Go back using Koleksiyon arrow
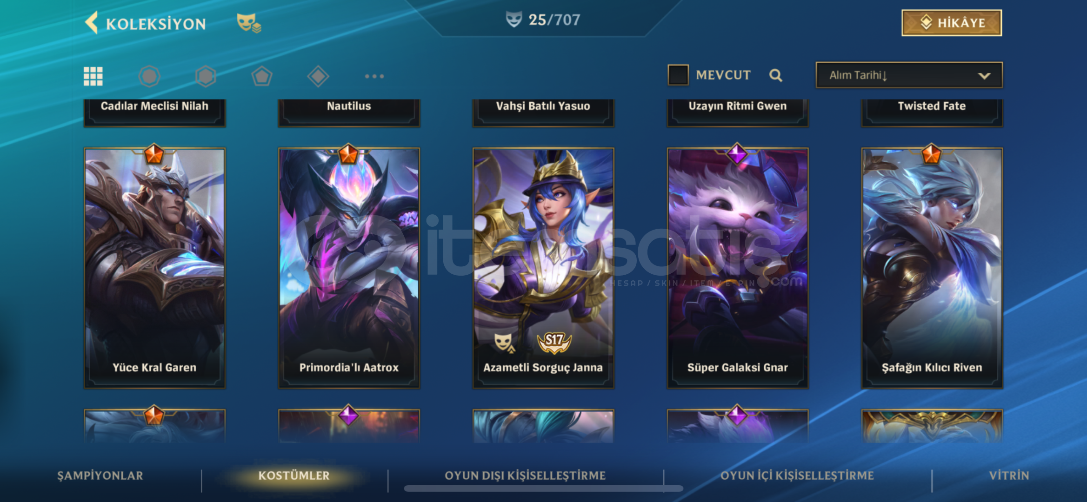The image size is (1087, 502). (x=92, y=23)
